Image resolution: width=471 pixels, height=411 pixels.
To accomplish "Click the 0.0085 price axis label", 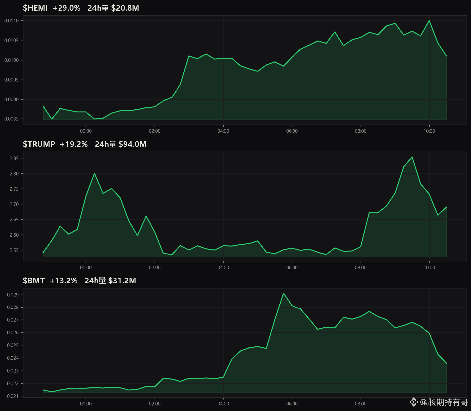I will 11,119.
